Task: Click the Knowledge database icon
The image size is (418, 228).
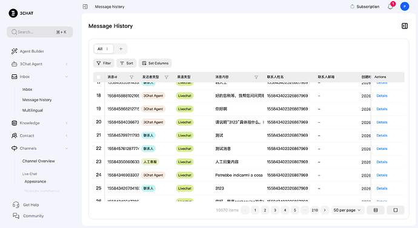Action: pos(14,123)
